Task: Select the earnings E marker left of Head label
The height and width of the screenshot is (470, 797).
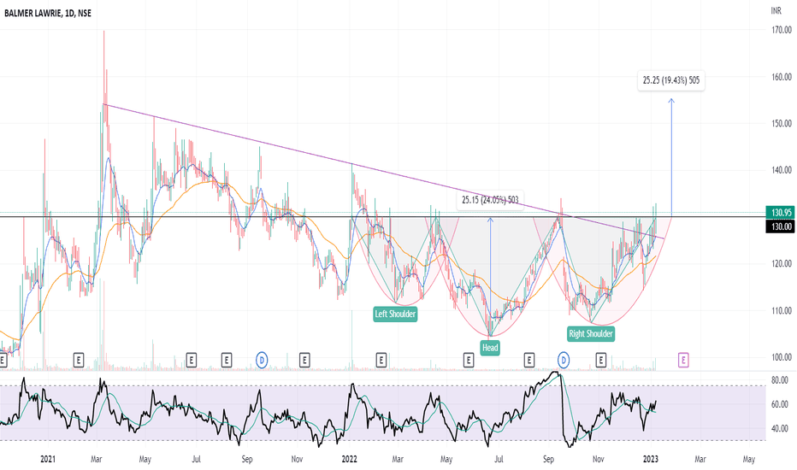Action: [x=468, y=361]
